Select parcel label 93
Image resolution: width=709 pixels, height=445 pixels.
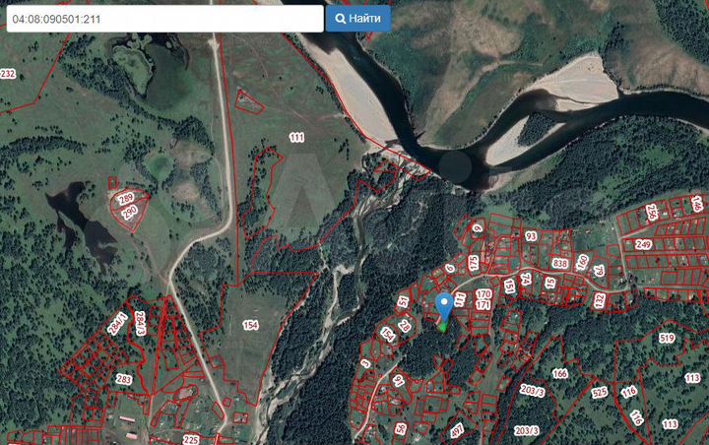coord(531,236)
